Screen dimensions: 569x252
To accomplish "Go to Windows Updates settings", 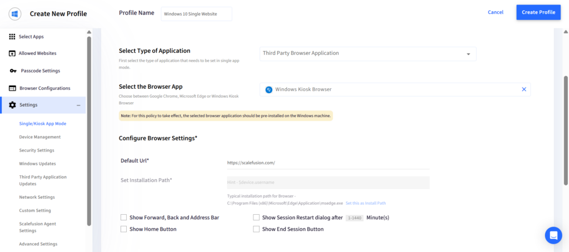I will 37,164.
